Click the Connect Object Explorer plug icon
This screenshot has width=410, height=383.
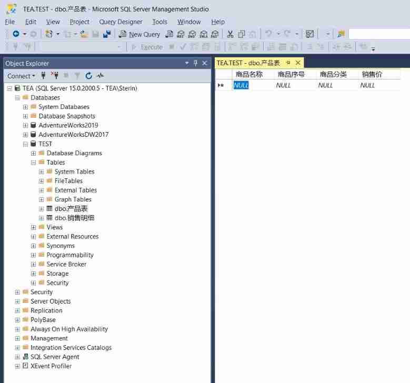(43, 76)
